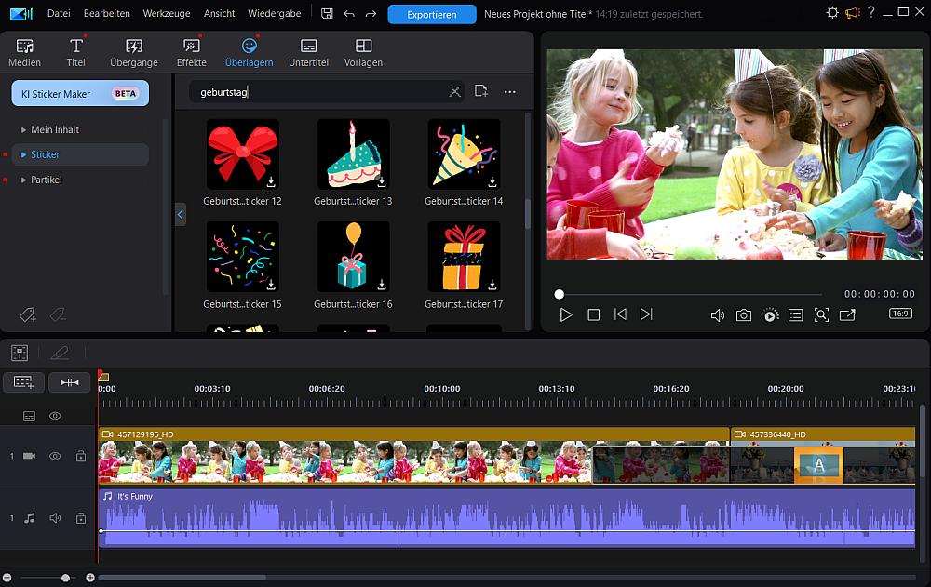931x587 pixels.
Task: Toggle video track visibility eye
Action: pyautogui.click(x=55, y=456)
